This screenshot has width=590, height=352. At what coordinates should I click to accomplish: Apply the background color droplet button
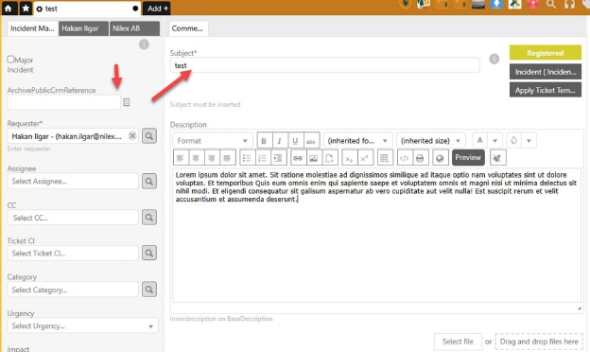tap(513, 141)
